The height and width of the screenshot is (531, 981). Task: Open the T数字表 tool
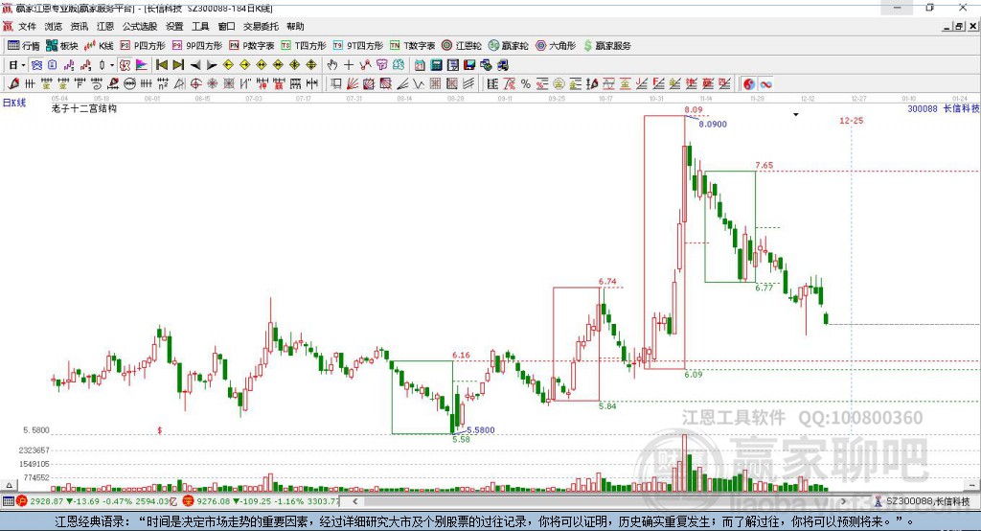coord(412,46)
